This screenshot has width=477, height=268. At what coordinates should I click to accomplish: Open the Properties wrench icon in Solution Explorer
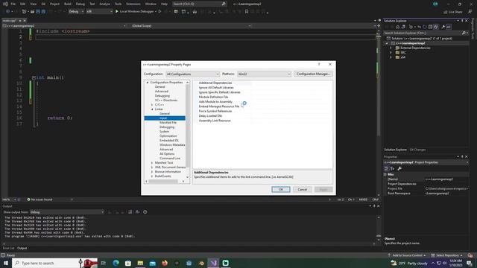click(443, 27)
